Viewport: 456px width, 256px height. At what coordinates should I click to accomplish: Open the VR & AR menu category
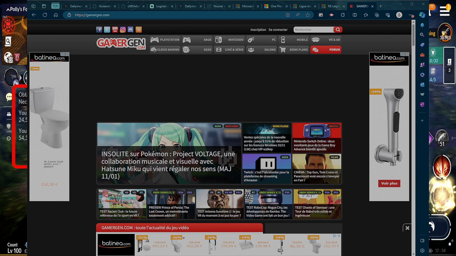(x=326, y=40)
